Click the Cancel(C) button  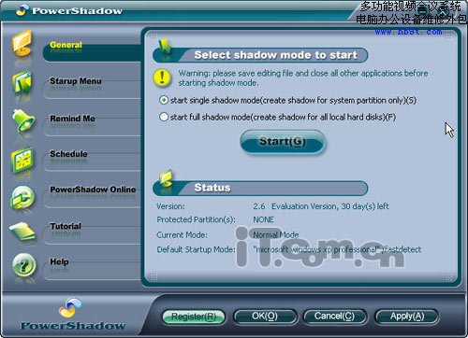[334, 317]
